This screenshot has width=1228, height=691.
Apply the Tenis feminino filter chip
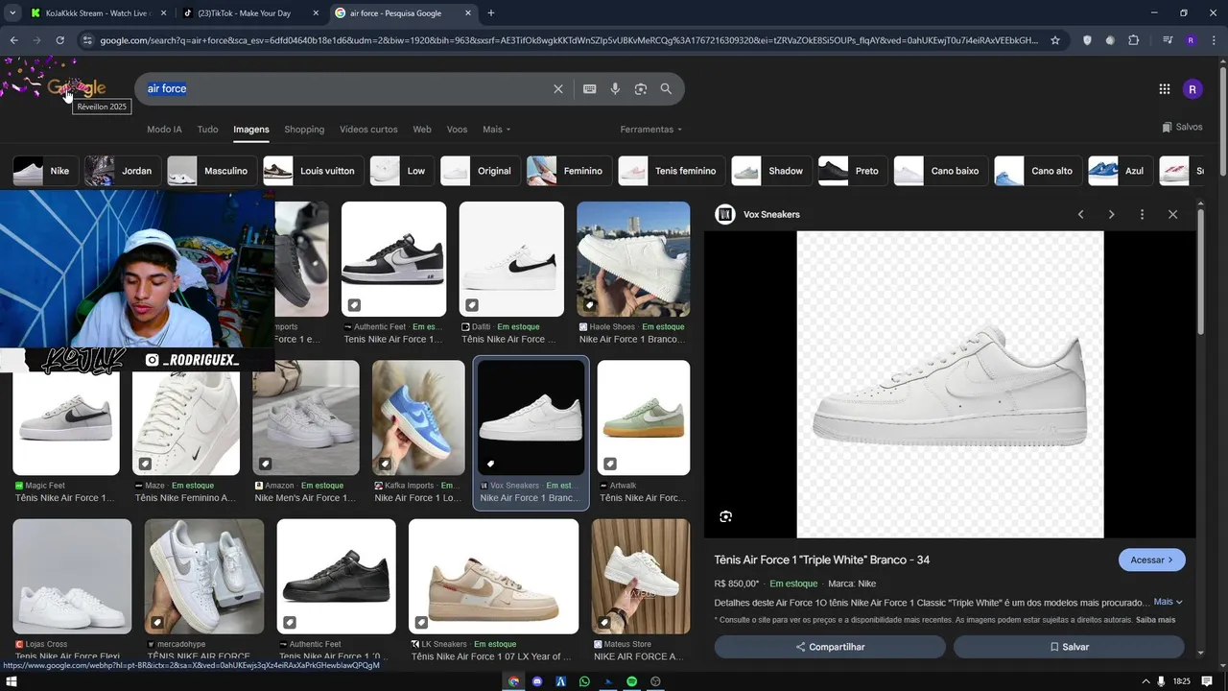tap(671, 171)
